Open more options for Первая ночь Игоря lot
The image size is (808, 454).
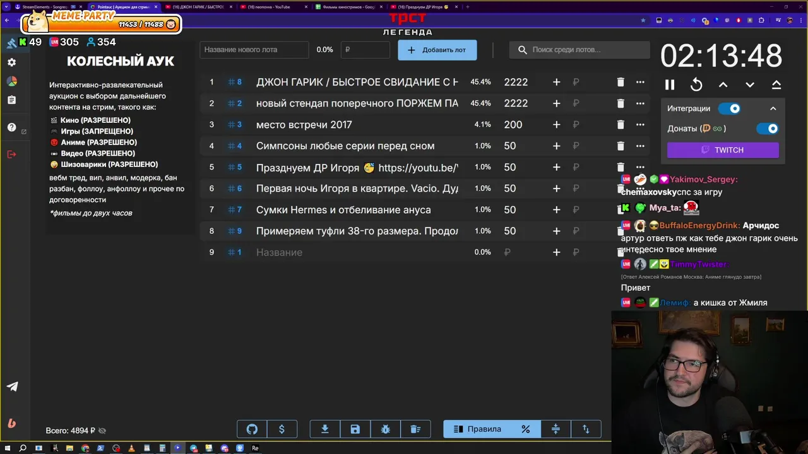[640, 189]
